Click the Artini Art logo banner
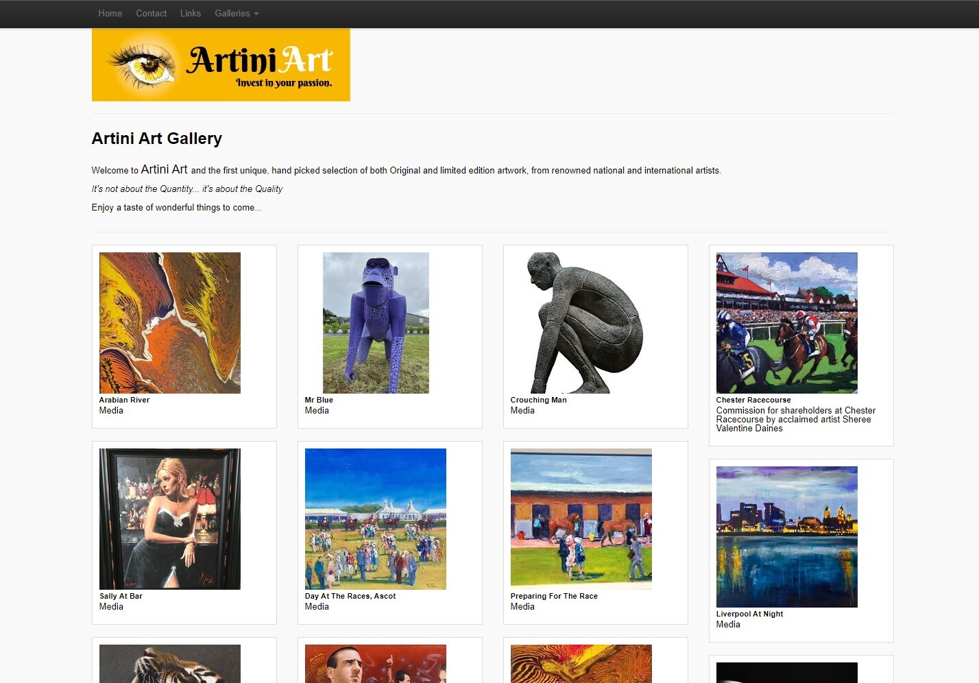This screenshot has width=979, height=683. pos(221,64)
